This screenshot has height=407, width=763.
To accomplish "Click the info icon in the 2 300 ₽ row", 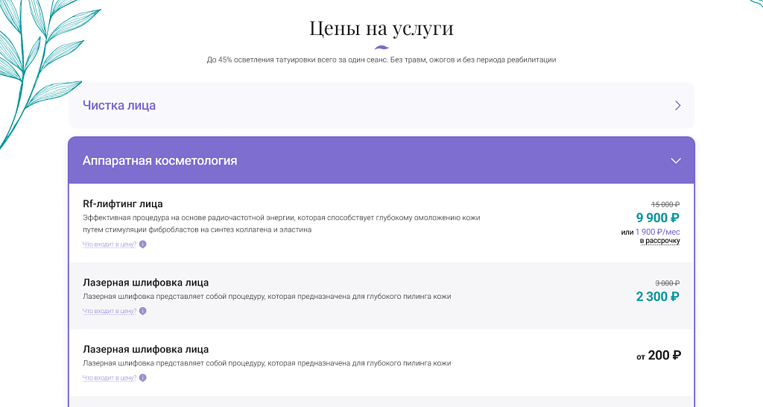I will pyautogui.click(x=143, y=311).
